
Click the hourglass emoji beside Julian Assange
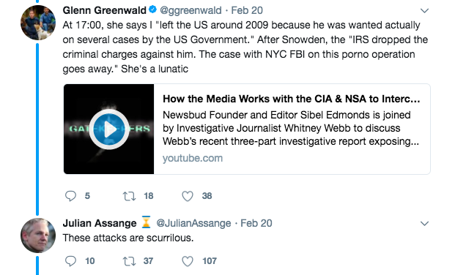[147, 222]
